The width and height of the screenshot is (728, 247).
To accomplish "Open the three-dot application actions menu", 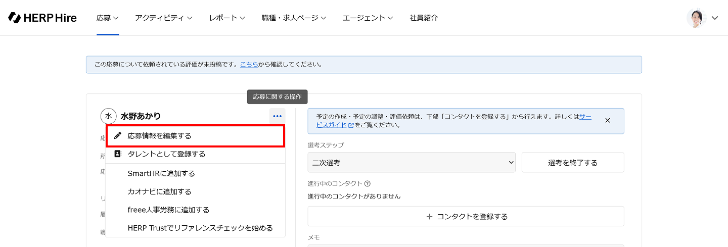I will tap(277, 116).
